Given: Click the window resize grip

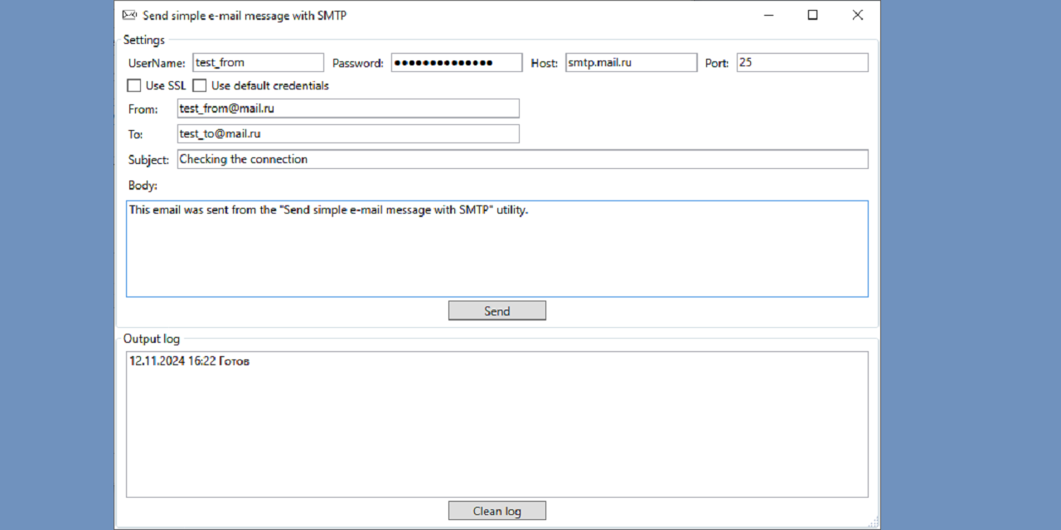Looking at the screenshot, I should (x=874, y=523).
